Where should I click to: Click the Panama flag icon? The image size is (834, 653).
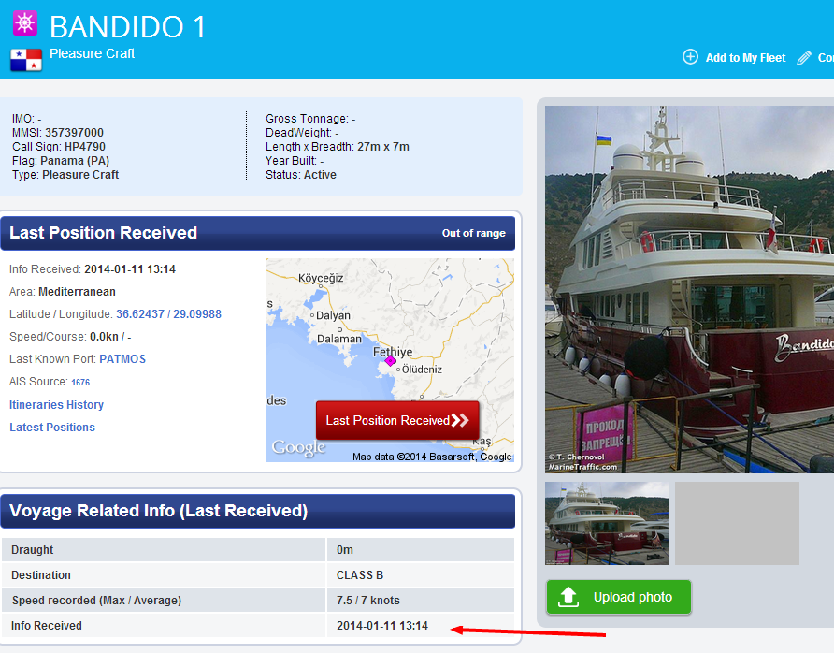[x=26, y=60]
